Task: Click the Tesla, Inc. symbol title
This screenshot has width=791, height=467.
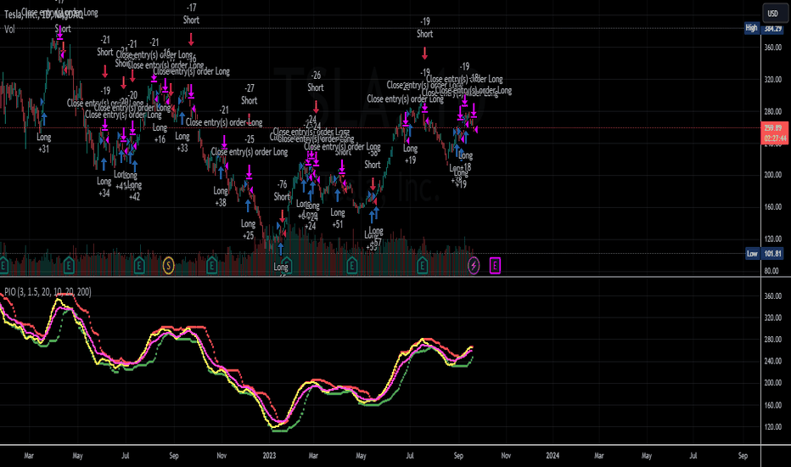Action: point(43,14)
